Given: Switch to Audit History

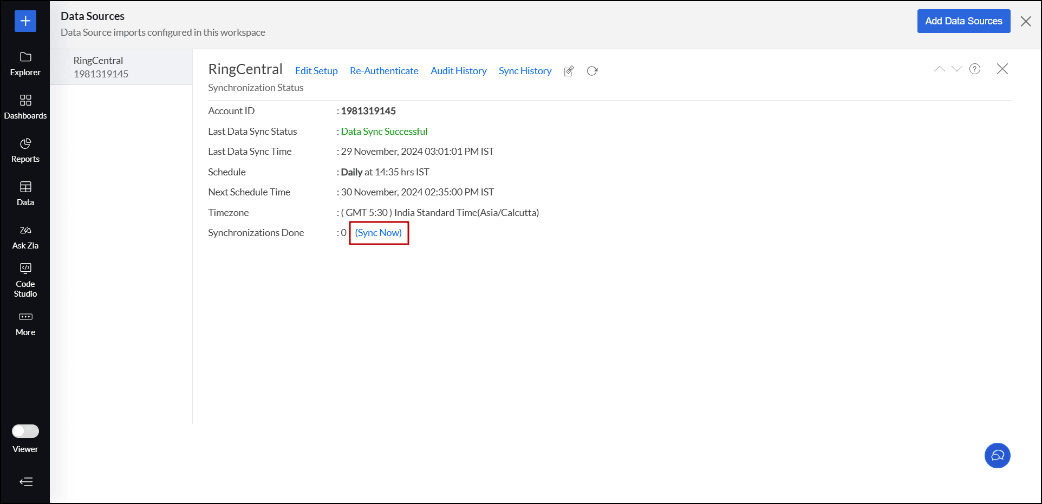Looking at the screenshot, I should (x=458, y=71).
